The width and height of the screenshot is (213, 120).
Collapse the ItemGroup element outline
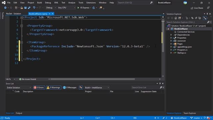tap(22, 42)
